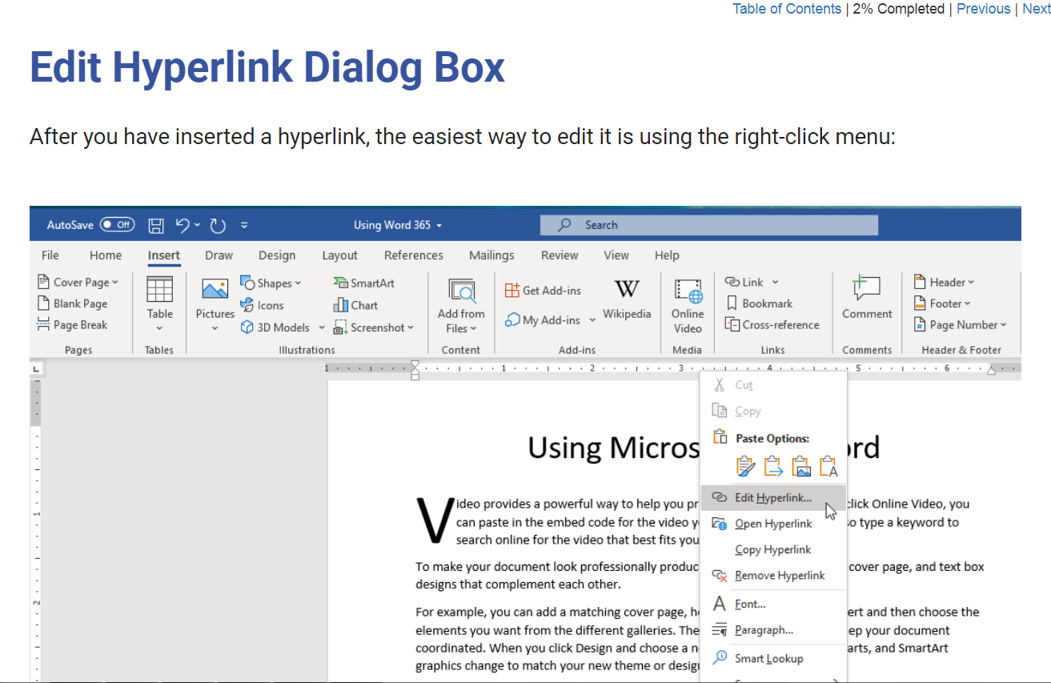Open the Draw ribbon tab
1051x683 pixels.
[x=219, y=255]
